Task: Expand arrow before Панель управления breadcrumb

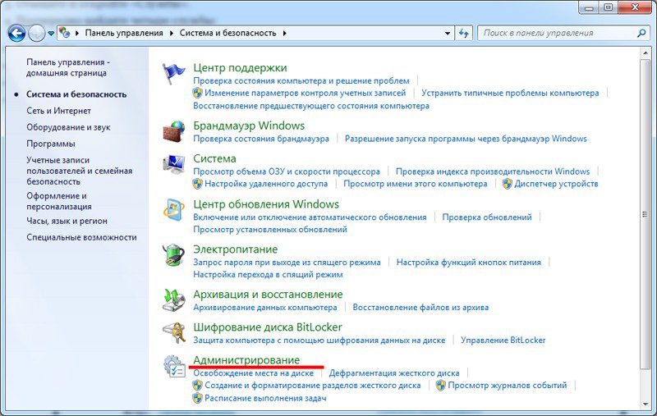Action: [x=77, y=33]
